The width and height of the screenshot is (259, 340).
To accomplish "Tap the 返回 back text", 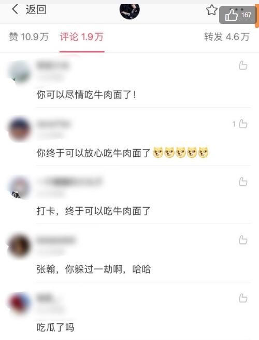I will (x=36, y=9).
